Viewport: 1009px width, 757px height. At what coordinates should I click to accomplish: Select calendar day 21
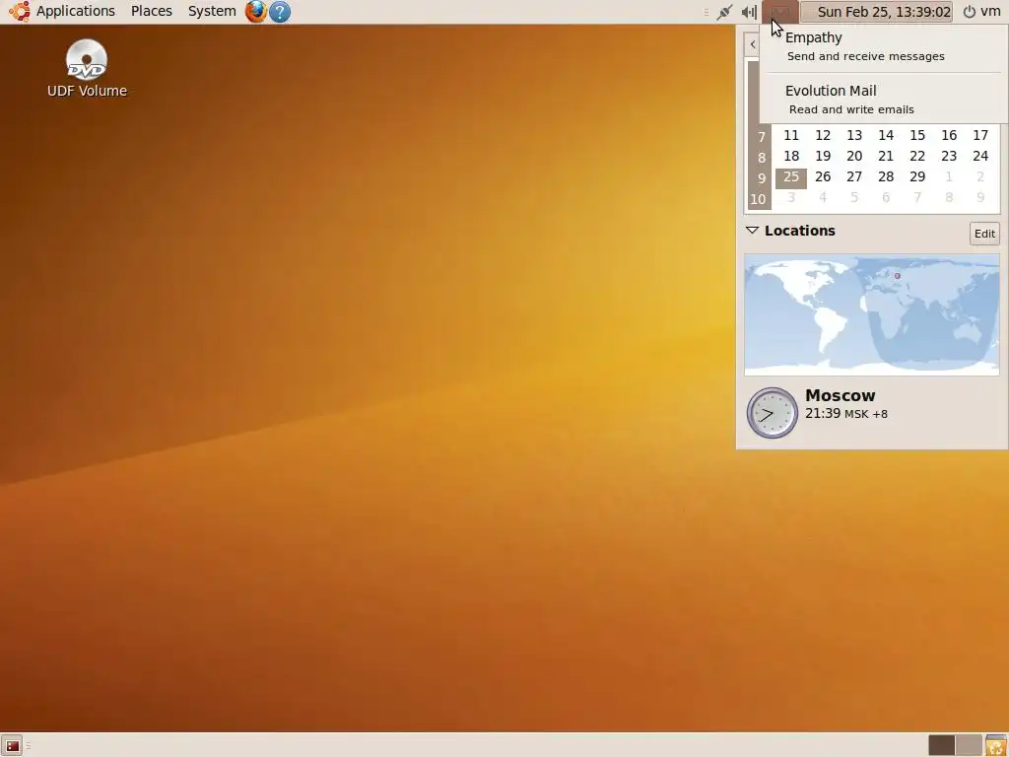pyautogui.click(x=886, y=156)
